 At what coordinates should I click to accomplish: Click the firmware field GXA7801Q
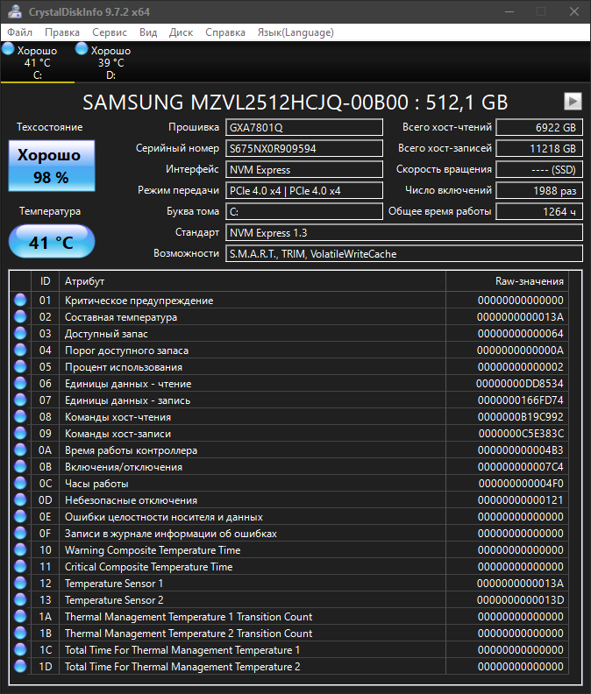[x=303, y=127]
